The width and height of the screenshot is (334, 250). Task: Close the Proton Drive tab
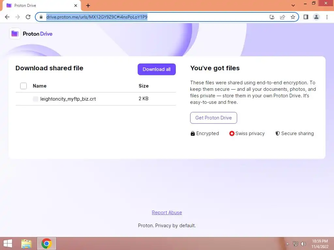76,6
